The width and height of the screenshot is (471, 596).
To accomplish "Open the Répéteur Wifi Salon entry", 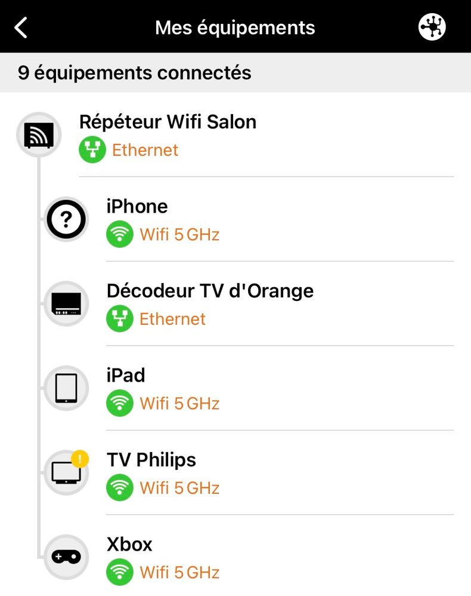I will pyautogui.click(x=168, y=122).
